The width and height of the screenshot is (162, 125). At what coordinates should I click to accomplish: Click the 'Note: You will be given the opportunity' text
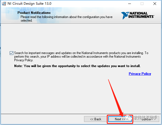[x=77, y=66]
